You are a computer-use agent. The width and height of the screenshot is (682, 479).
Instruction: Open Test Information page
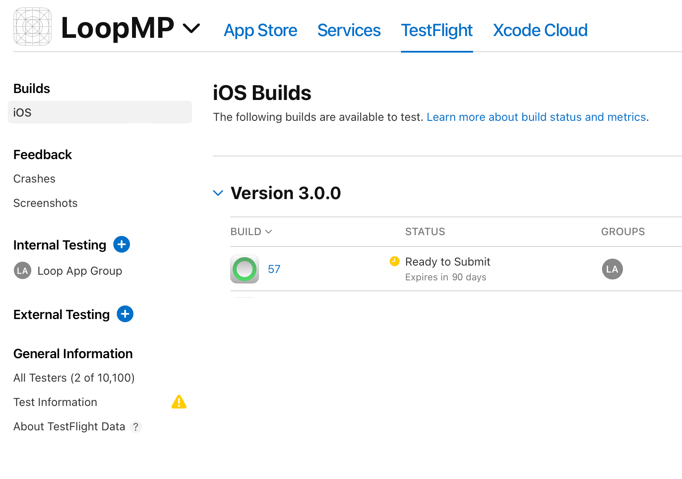click(55, 402)
